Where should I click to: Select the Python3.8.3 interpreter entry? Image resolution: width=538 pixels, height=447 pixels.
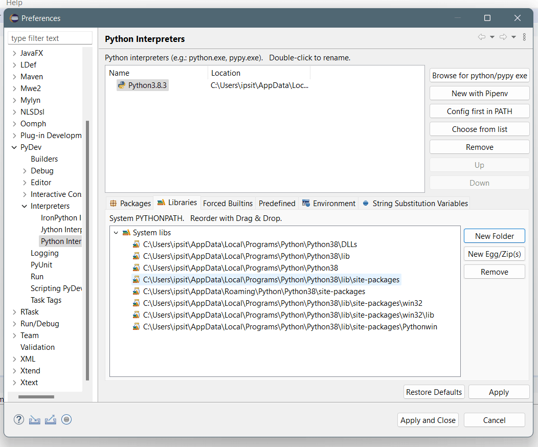[147, 85]
